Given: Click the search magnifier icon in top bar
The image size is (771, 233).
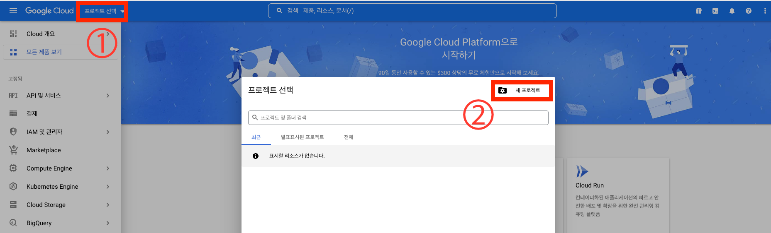Looking at the screenshot, I should pyautogui.click(x=279, y=11).
